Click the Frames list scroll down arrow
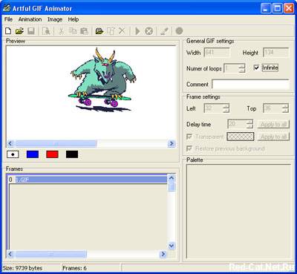This screenshot has width=297, height=274. tap(172, 246)
